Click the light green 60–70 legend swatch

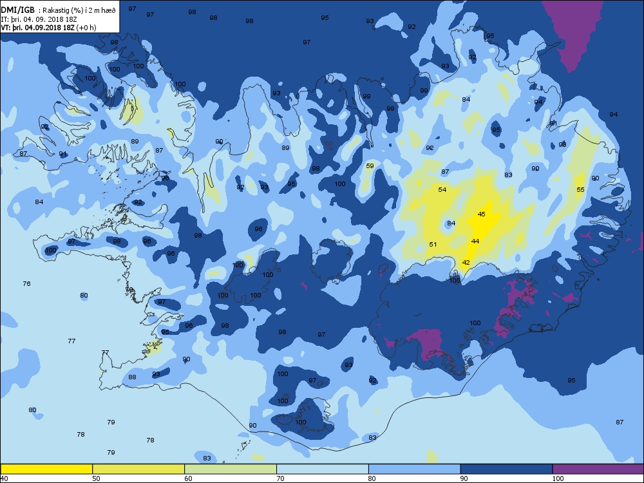tap(231, 469)
